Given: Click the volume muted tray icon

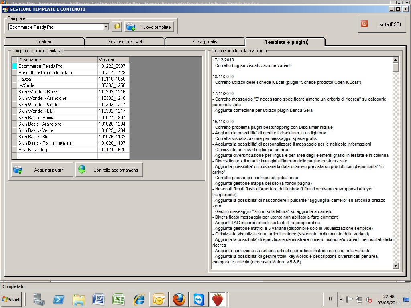Looking at the screenshot, I should (x=369, y=299).
